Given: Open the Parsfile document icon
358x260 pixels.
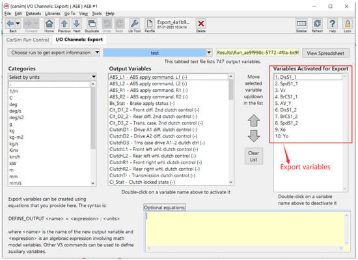Looking at the screenshot, I should click(150, 23).
